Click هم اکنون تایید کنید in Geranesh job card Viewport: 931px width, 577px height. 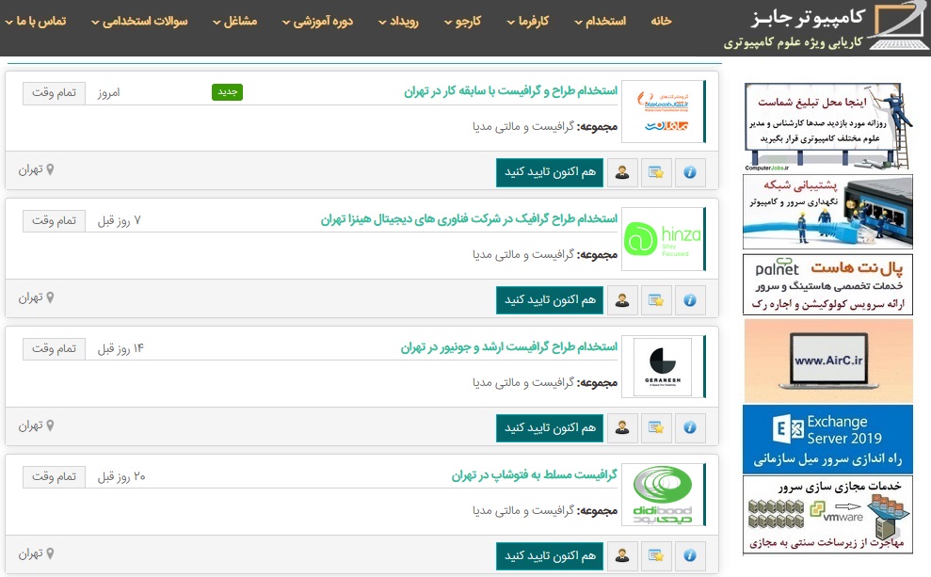[550, 428]
